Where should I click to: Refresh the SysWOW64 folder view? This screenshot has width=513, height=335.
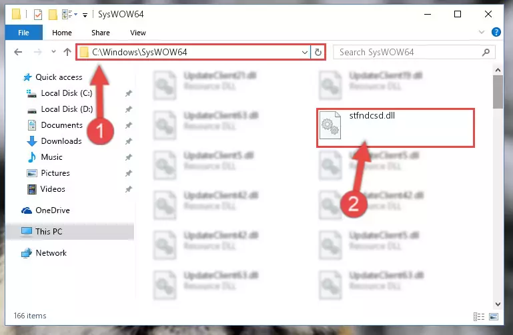tap(318, 52)
